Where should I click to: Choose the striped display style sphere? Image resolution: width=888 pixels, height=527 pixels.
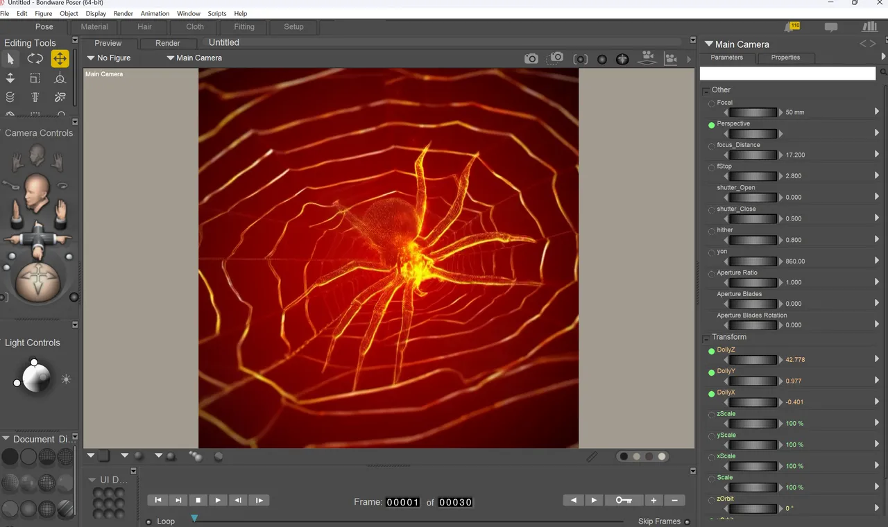tap(65, 508)
